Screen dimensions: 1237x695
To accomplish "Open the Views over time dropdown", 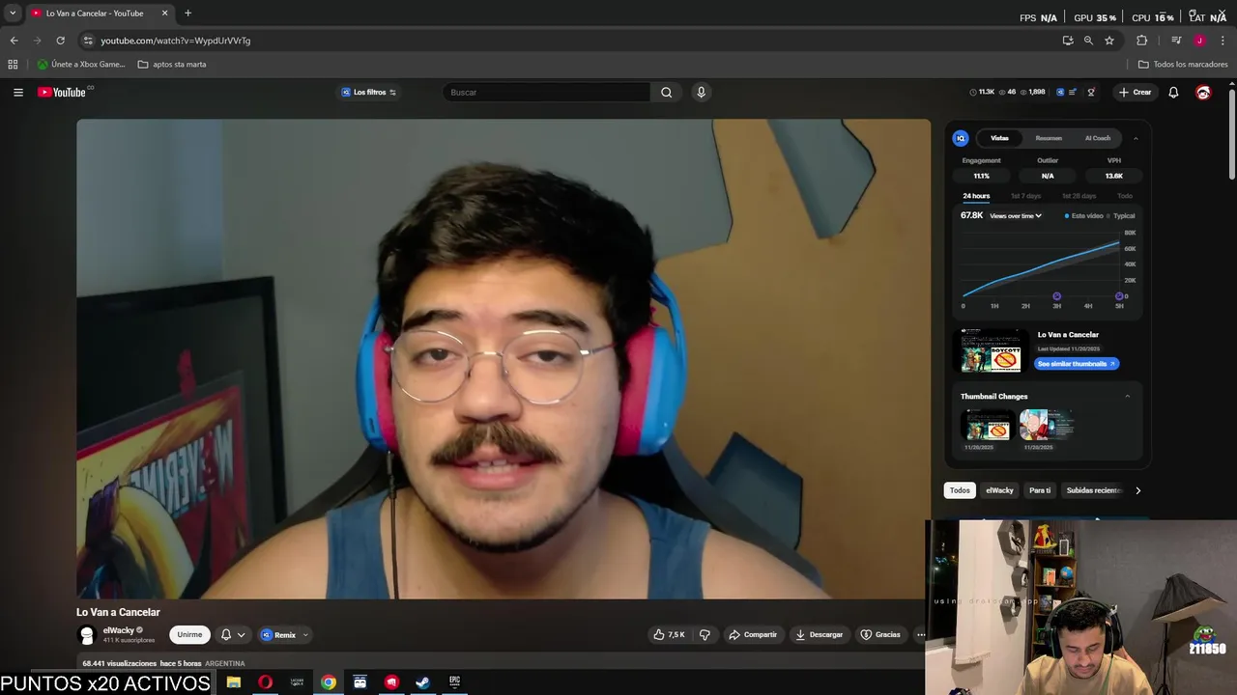I will tap(1015, 216).
